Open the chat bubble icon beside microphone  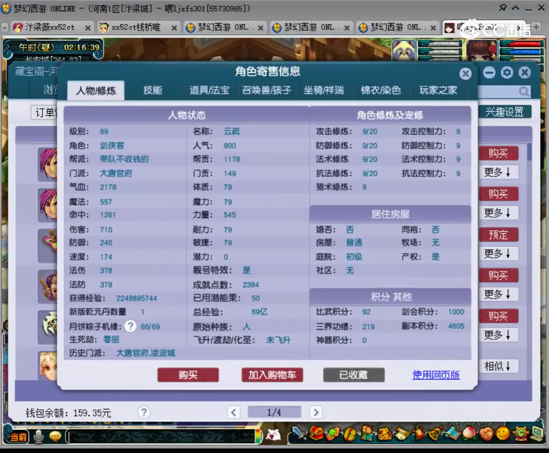pos(55,436)
